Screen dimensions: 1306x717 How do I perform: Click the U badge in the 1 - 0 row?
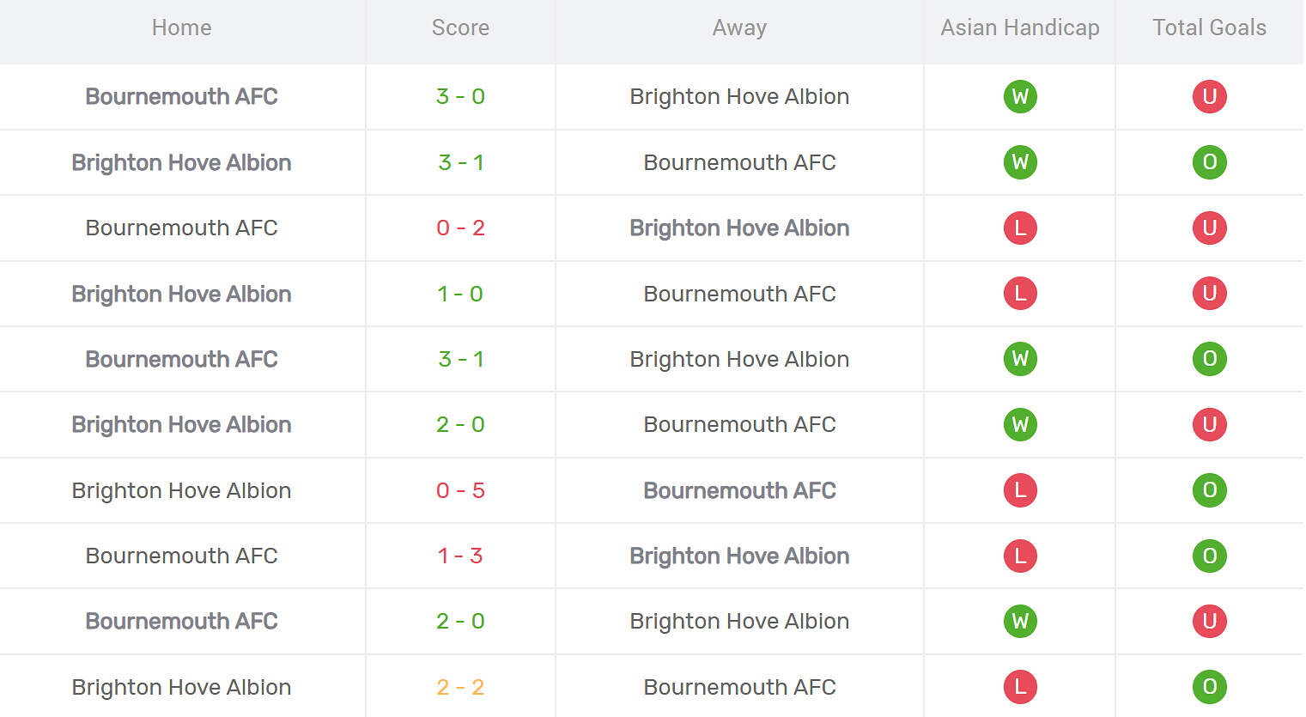(1209, 294)
